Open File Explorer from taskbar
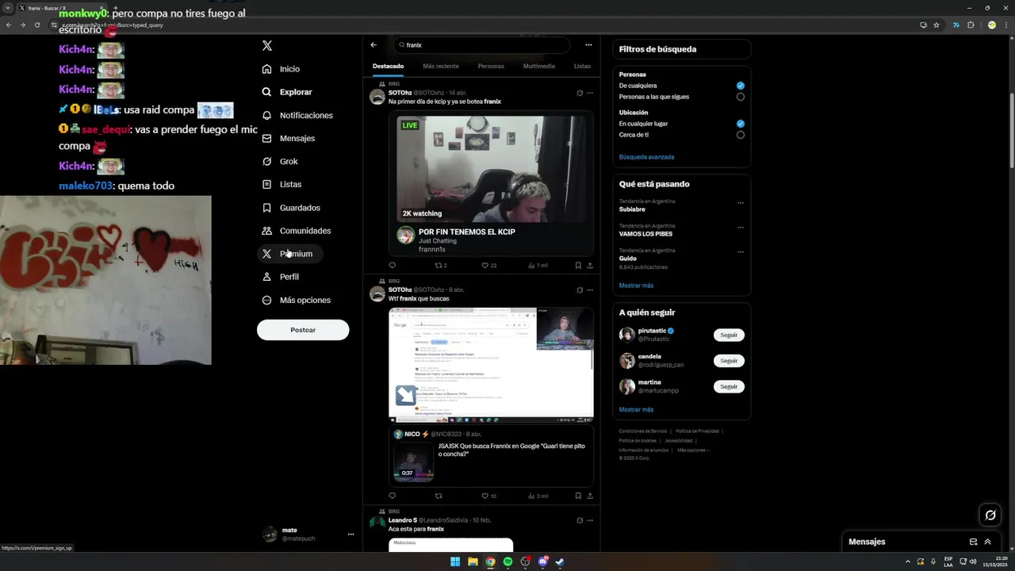1015x571 pixels. pos(473,562)
